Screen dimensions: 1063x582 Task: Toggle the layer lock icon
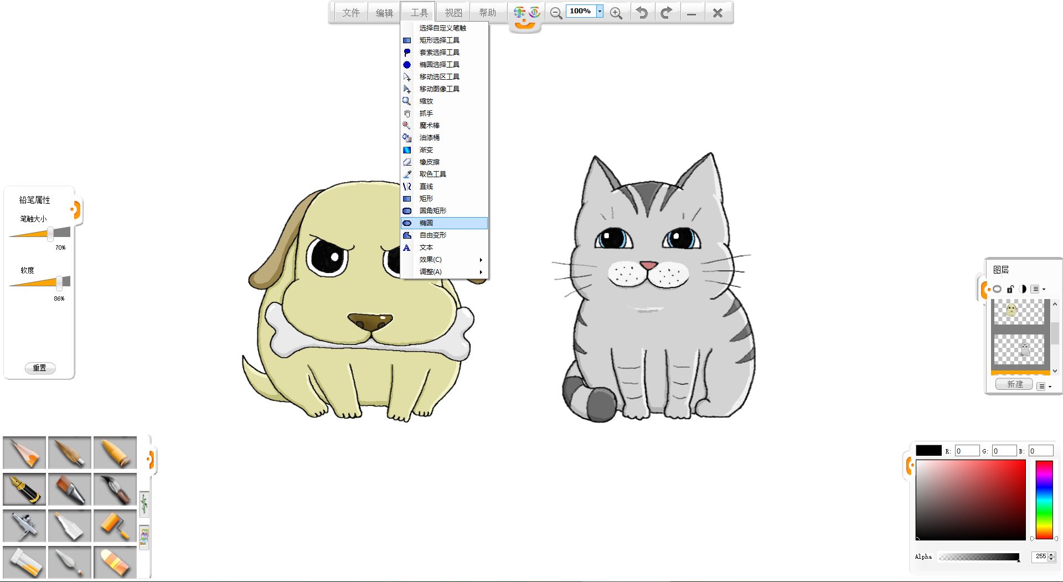[1010, 289]
